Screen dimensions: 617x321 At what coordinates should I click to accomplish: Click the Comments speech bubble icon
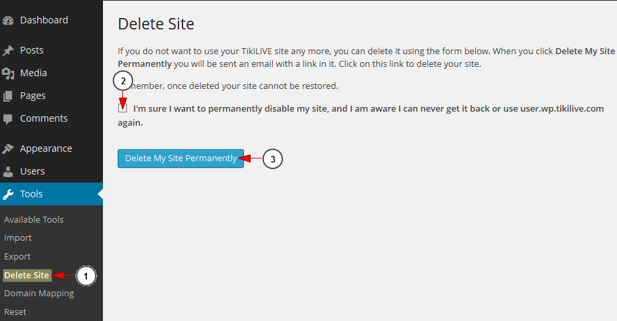8,119
